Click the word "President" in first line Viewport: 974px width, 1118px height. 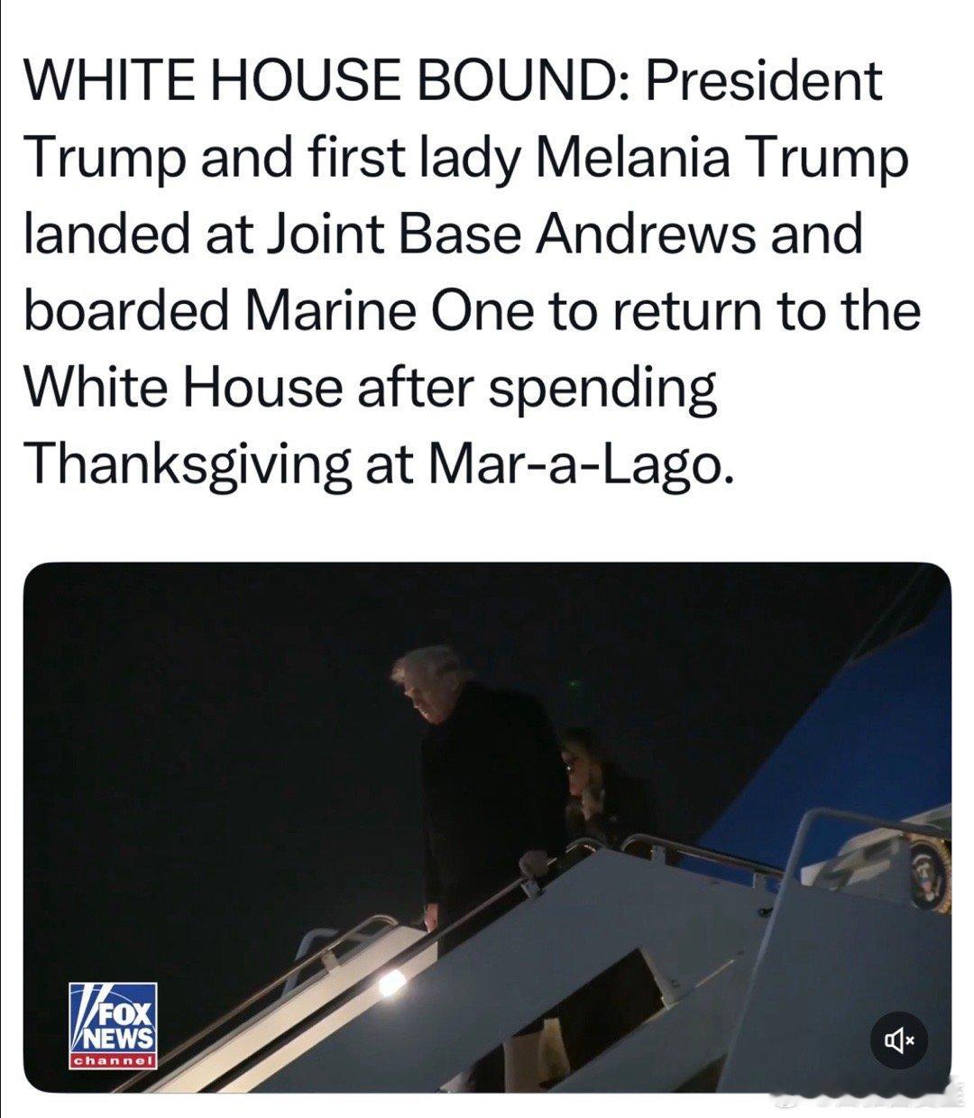[x=761, y=81]
